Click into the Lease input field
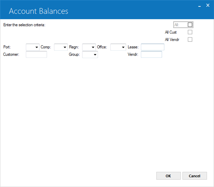Image resolution: width=214 pixels, height=187 pixels. pyautogui.click(x=152, y=47)
